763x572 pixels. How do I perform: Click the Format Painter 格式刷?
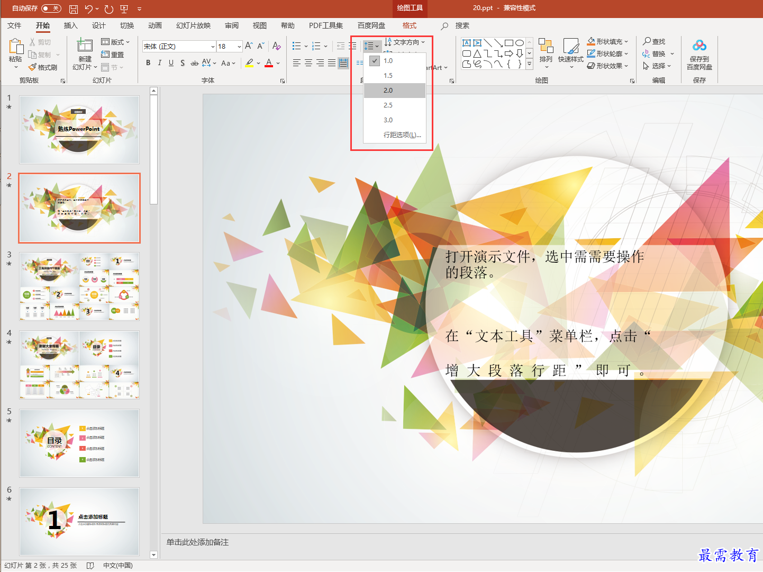click(42, 67)
